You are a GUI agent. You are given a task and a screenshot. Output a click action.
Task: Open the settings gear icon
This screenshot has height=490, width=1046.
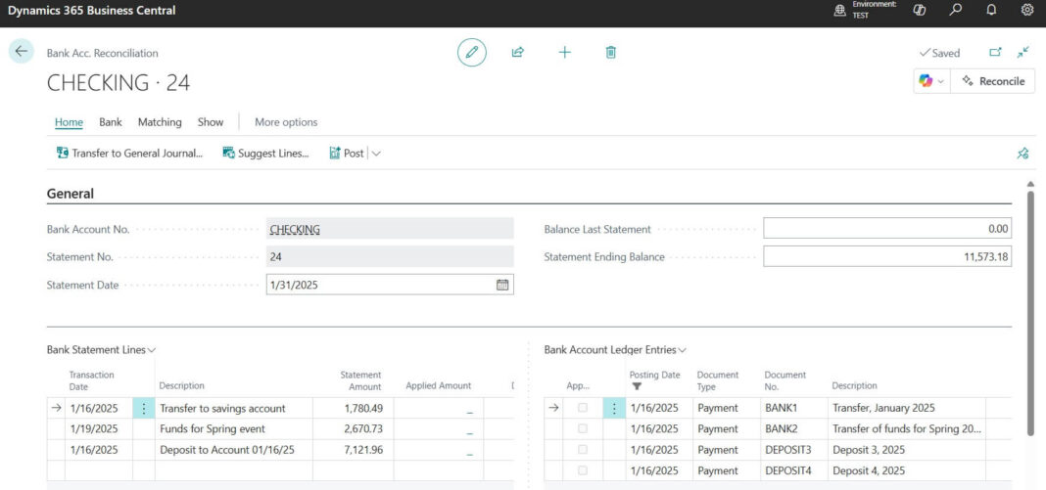coord(1027,10)
